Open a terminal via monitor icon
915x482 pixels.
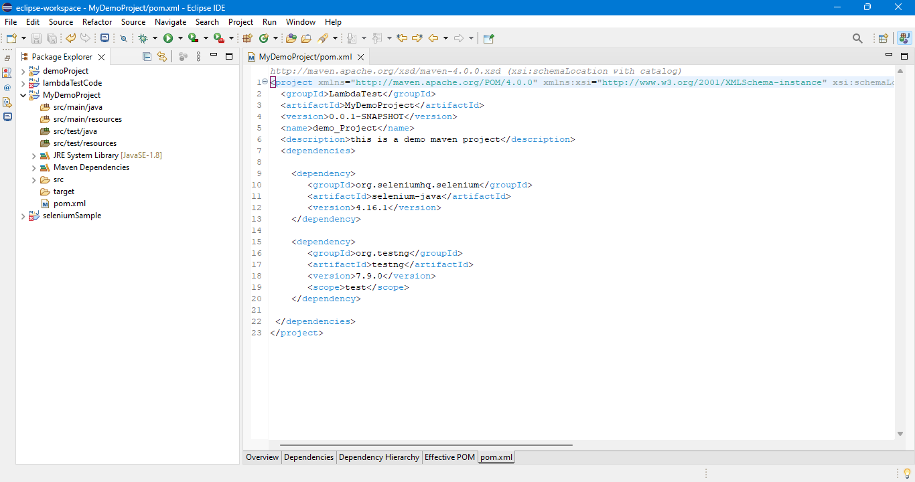click(105, 38)
